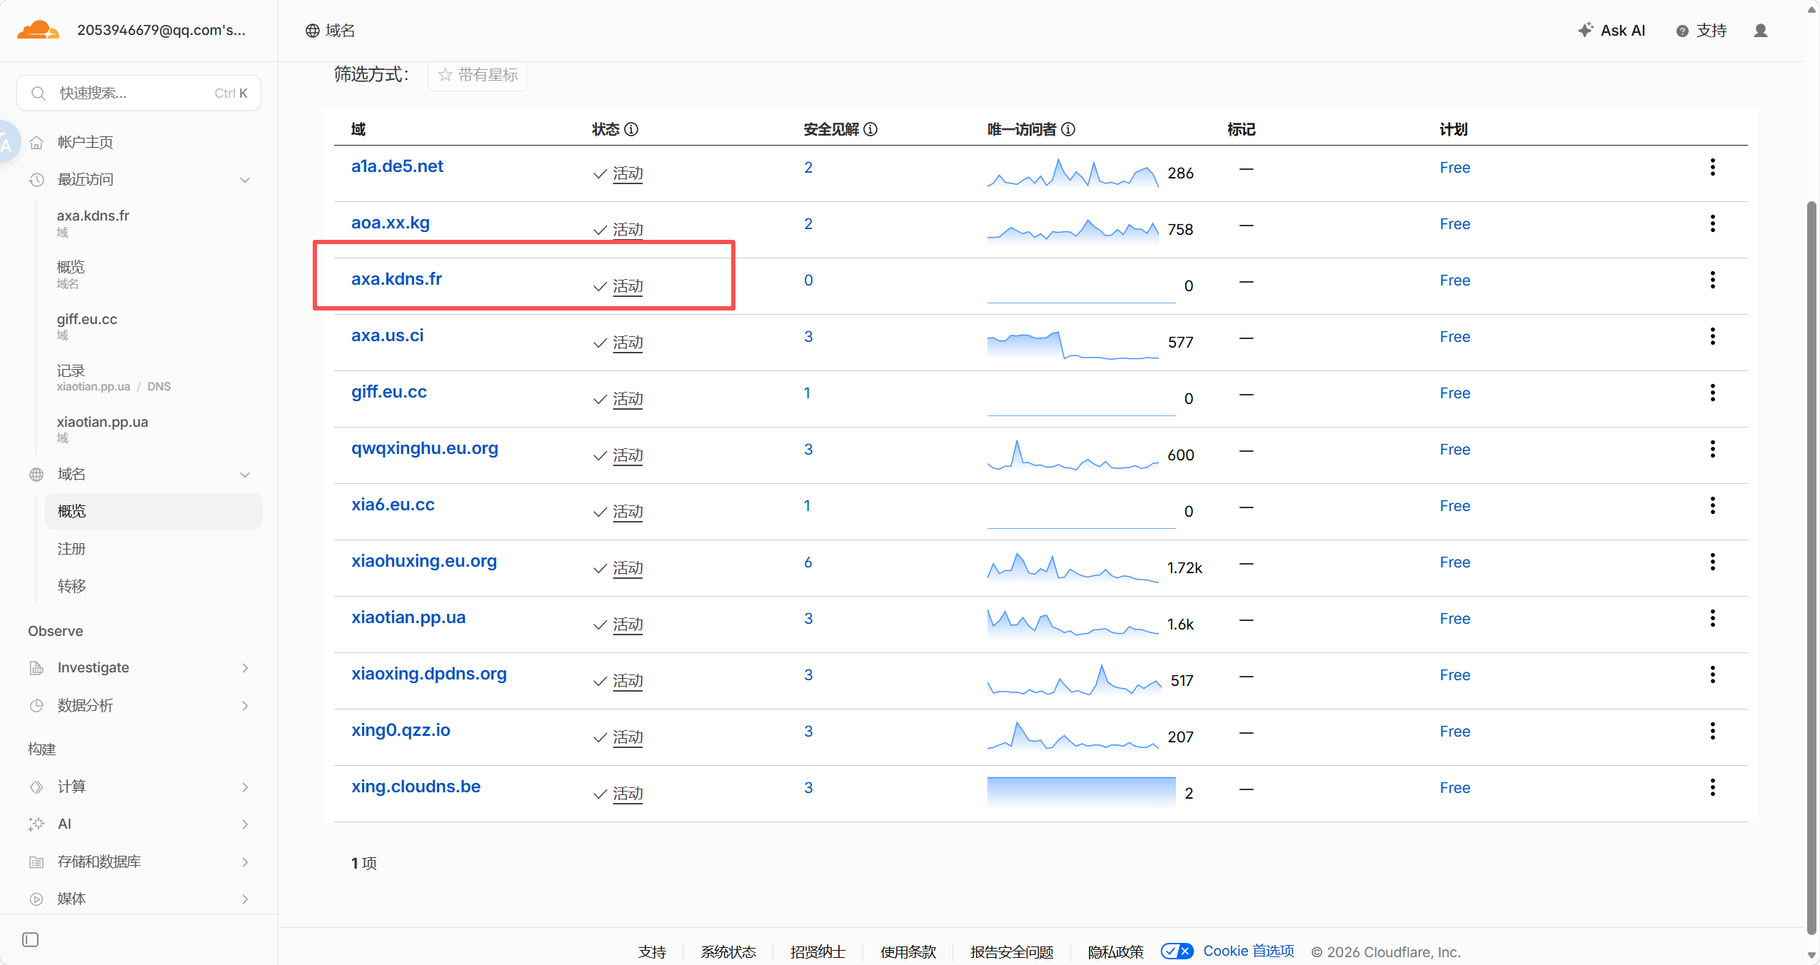This screenshot has width=1820, height=965.
Task: Open the three-dot menu for xiaoxing.dpdns.org
Action: click(x=1712, y=675)
